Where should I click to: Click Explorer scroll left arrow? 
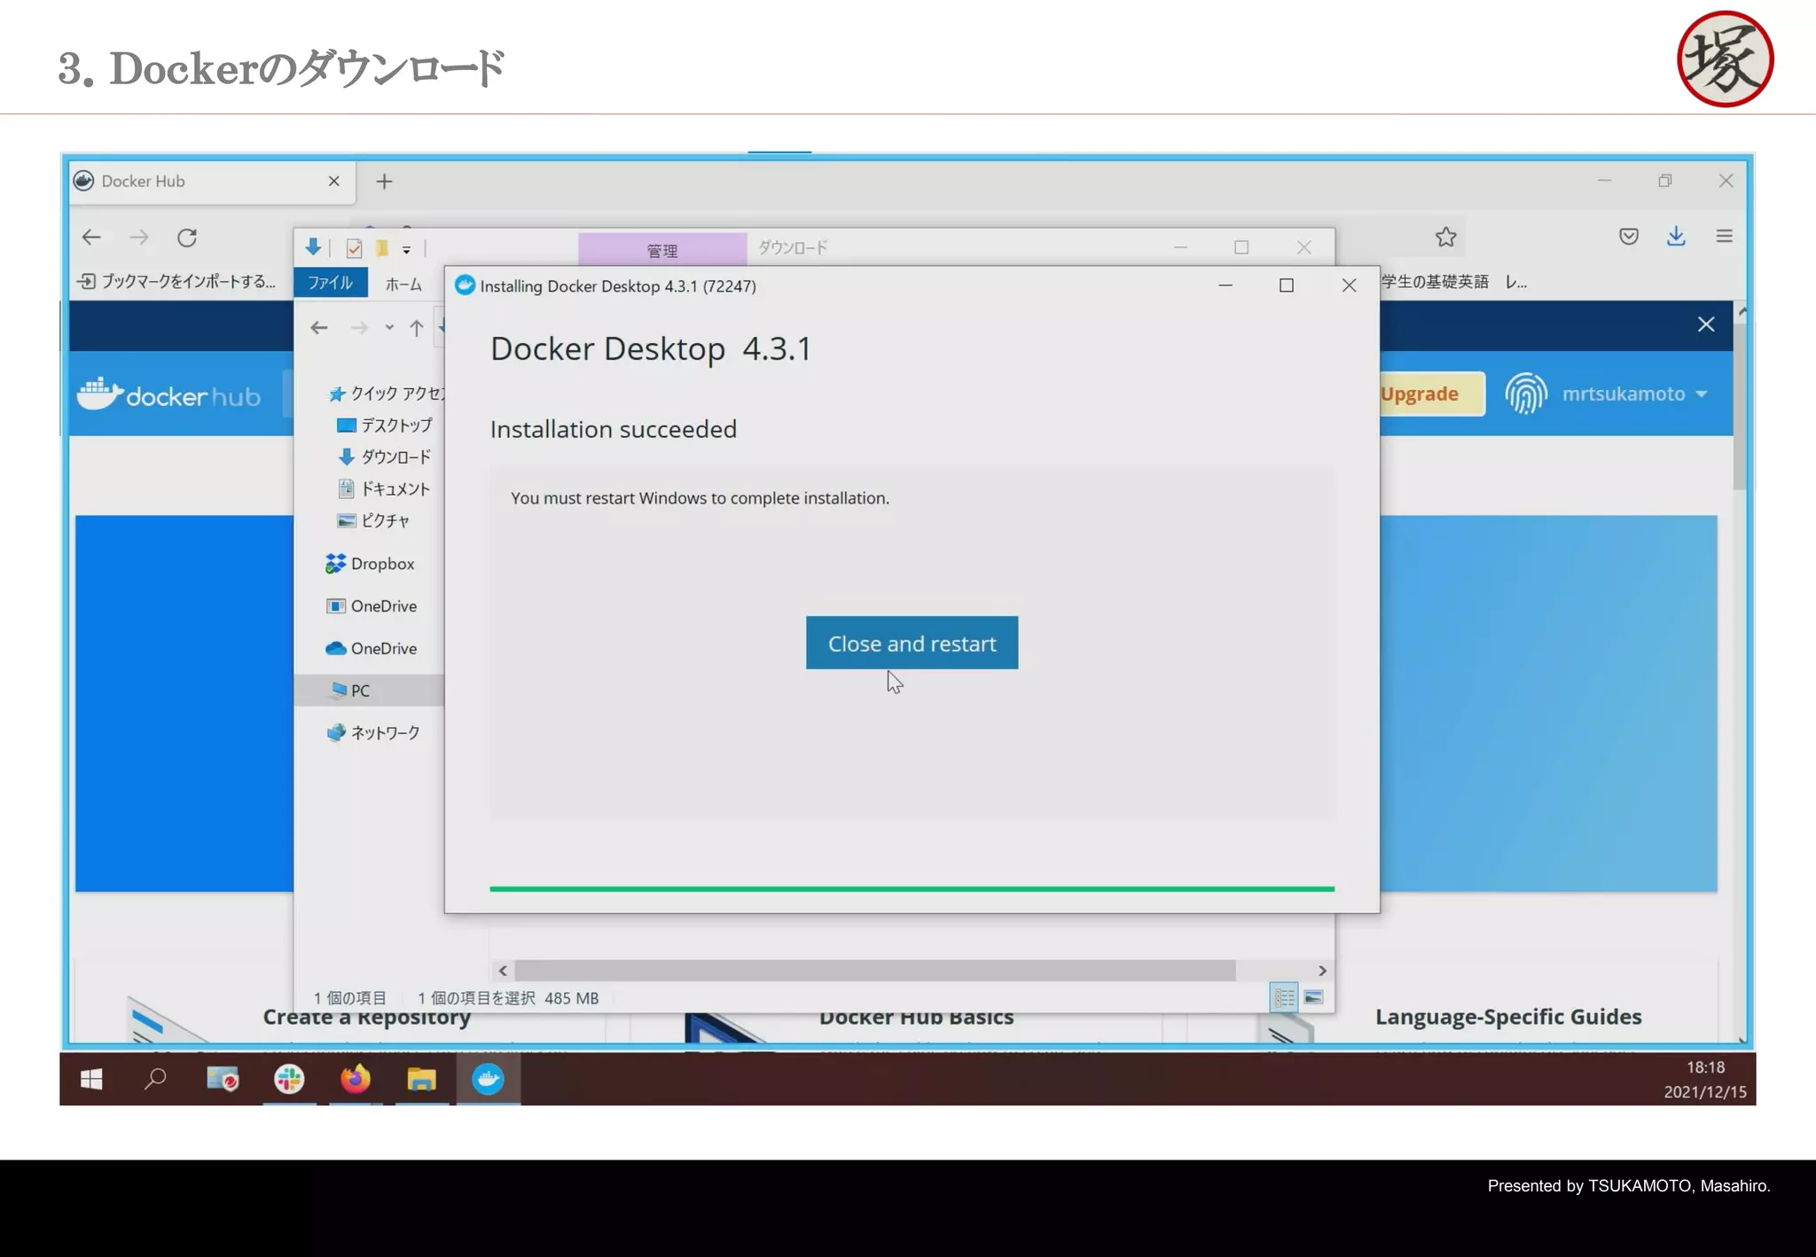503,971
